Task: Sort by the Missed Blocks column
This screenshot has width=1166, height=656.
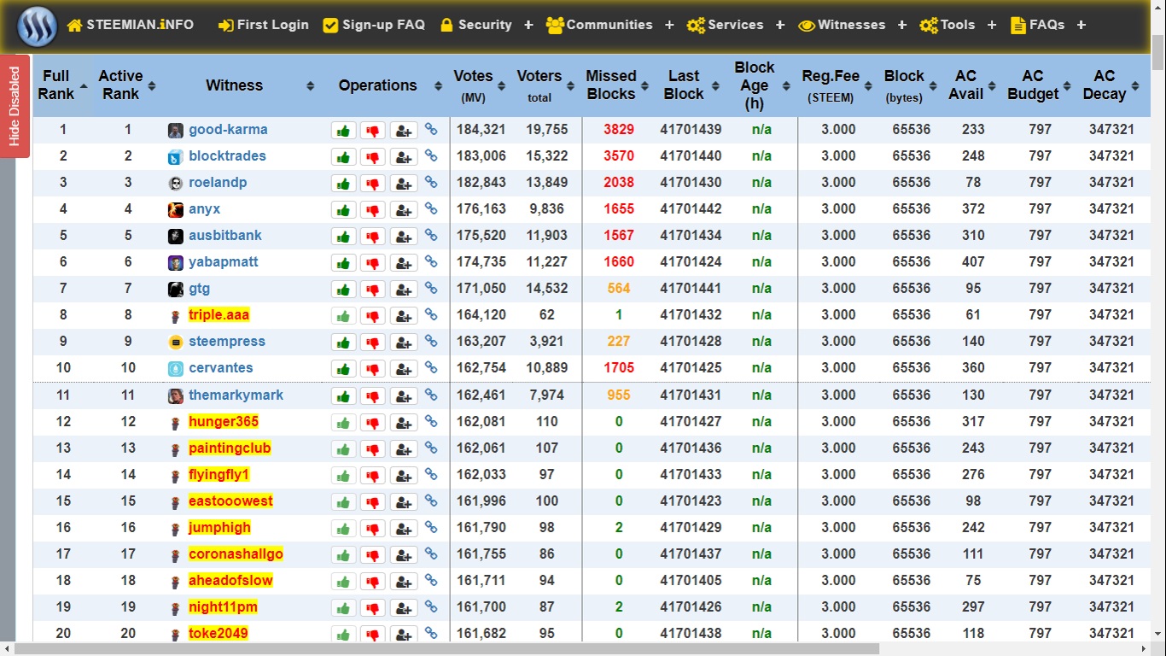Action: [617, 85]
